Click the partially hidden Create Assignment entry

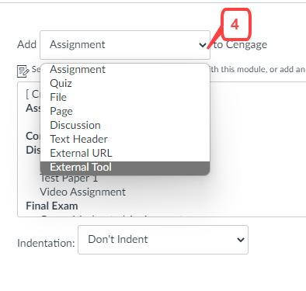coord(32,94)
